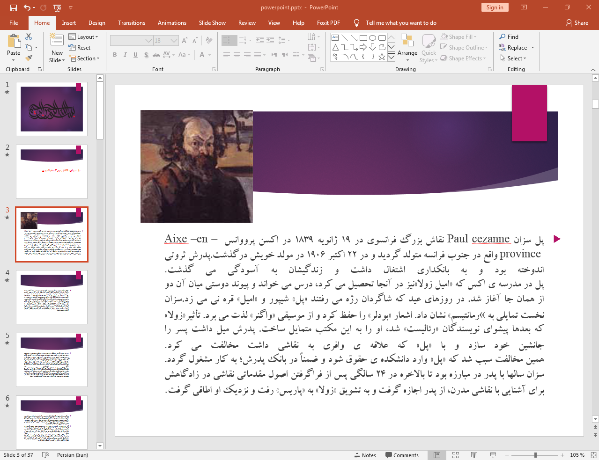Screen dimensions: 599x460
Task: Undo the last action
Action: click(27, 7)
